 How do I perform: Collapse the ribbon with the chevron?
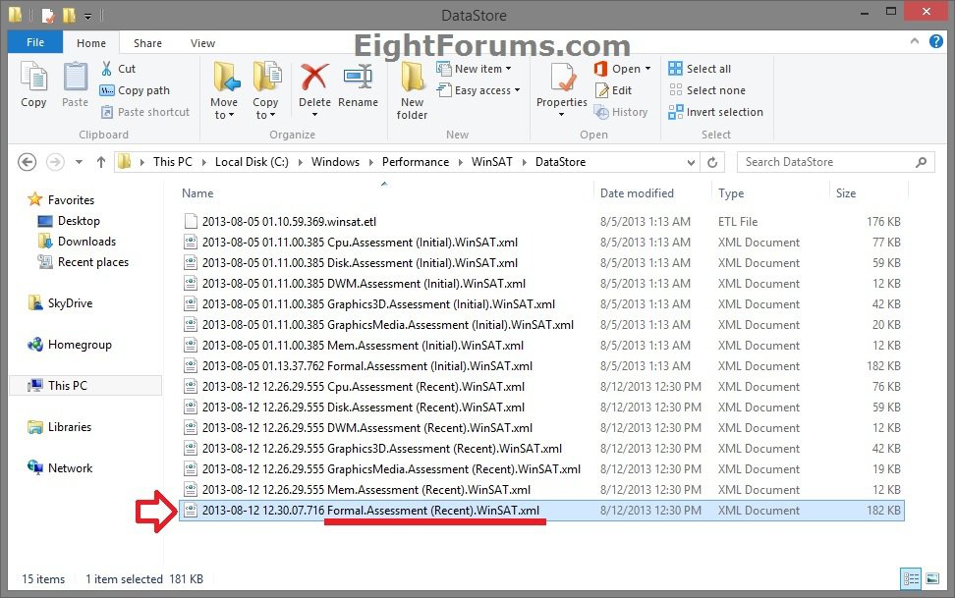[x=914, y=41]
